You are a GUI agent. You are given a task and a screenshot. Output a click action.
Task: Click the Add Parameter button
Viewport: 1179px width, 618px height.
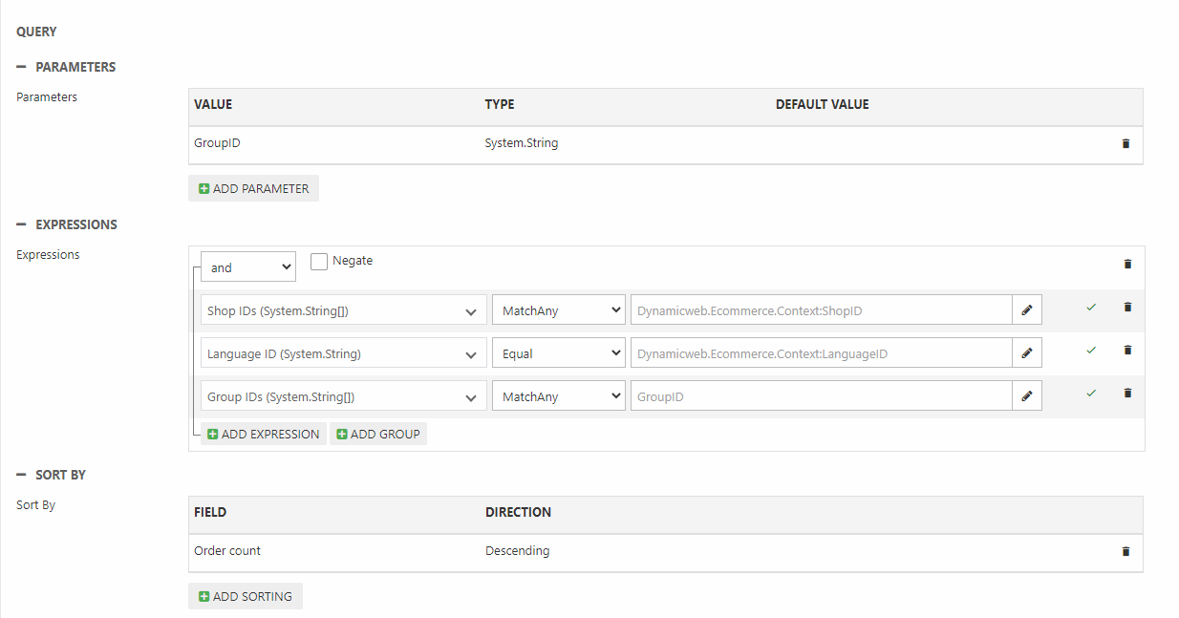pos(253,189)
